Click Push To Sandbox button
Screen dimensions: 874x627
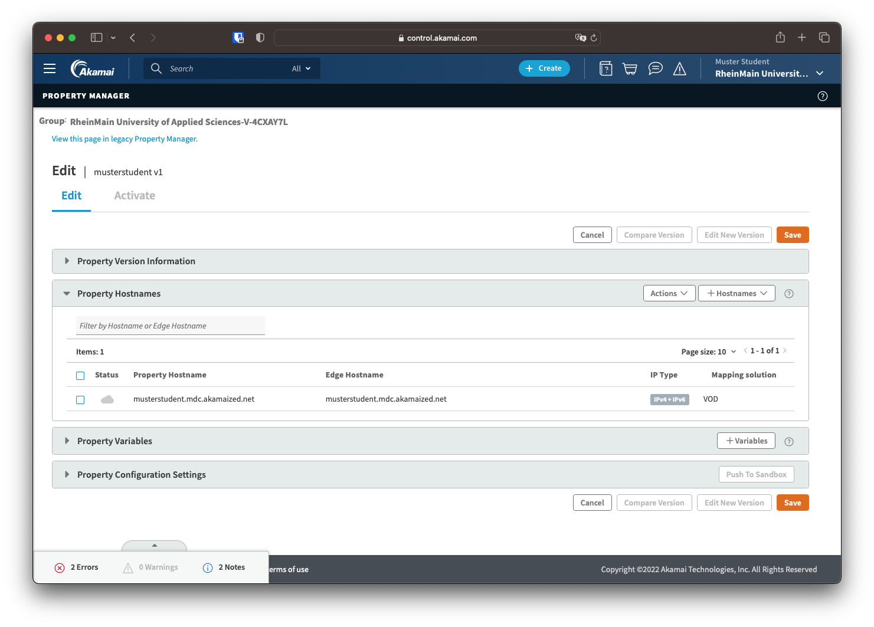click(756, 474)
